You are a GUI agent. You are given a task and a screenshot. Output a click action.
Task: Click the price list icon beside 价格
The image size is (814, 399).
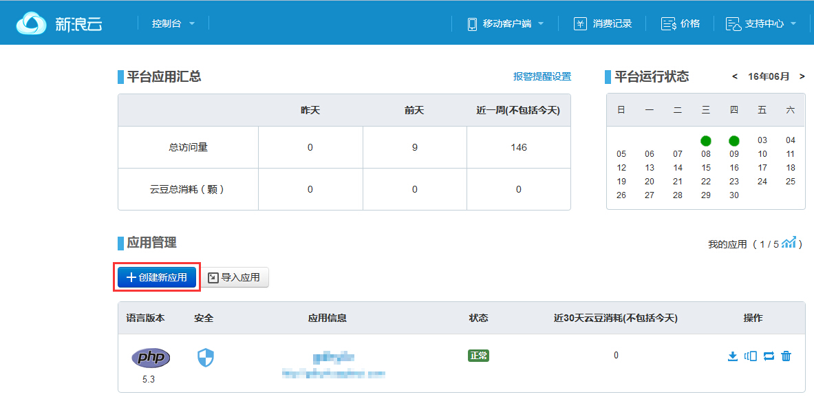669,24
